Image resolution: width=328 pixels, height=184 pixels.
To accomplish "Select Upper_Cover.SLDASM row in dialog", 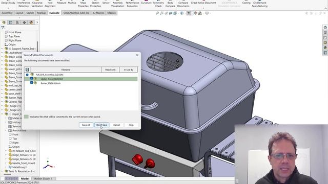I will click(x=81, y=79).
